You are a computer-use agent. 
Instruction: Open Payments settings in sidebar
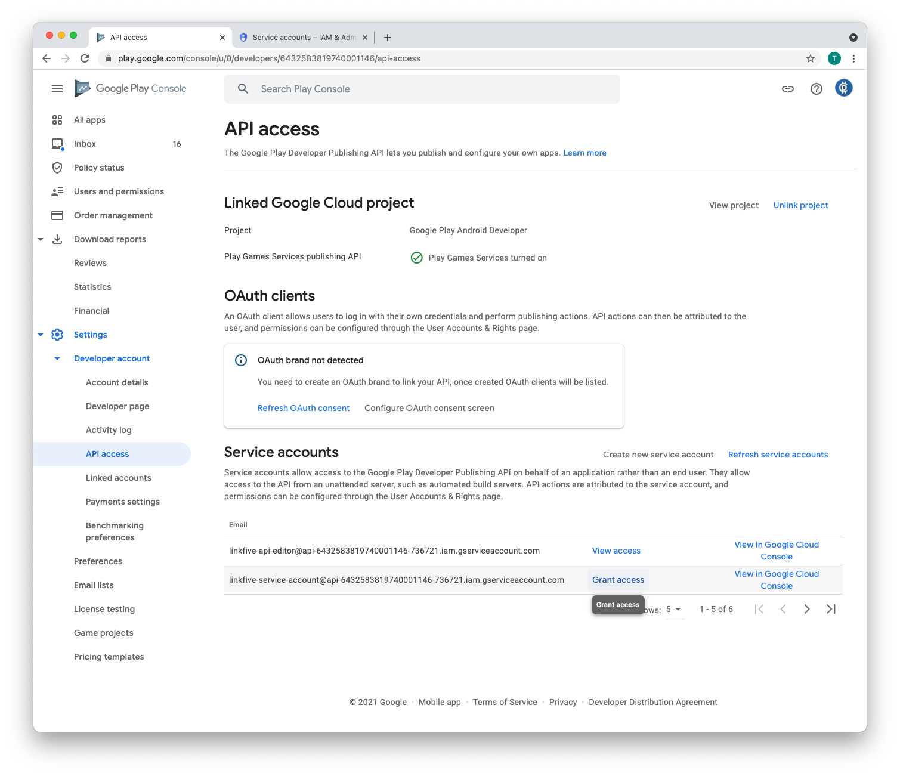[123, 502]
